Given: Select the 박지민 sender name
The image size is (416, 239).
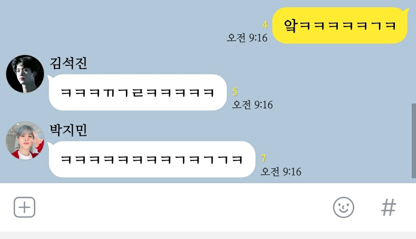Looking at the screenshot, I should 69,130.
